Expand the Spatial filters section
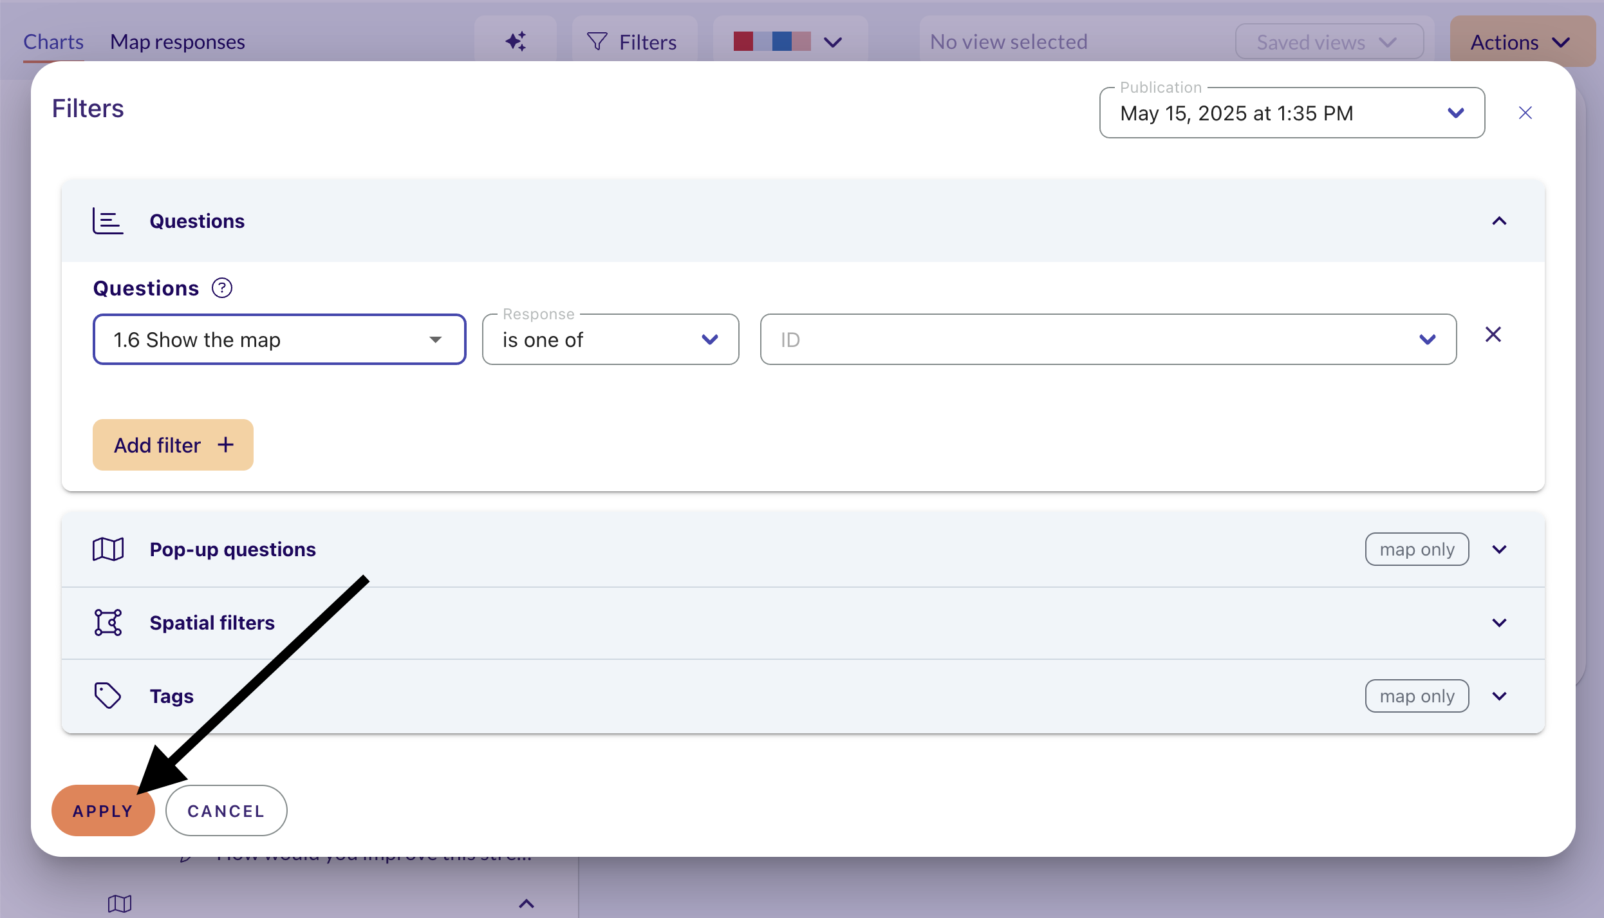Screen dimensions: 1604x918 click(x=1499, y=623)
